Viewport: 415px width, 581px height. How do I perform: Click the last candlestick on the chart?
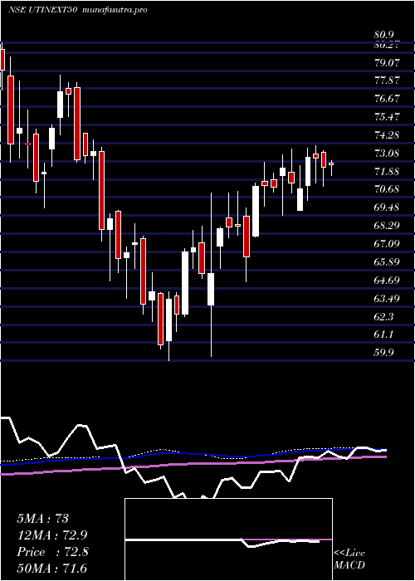pyautogui.click(x=331, y=164)
